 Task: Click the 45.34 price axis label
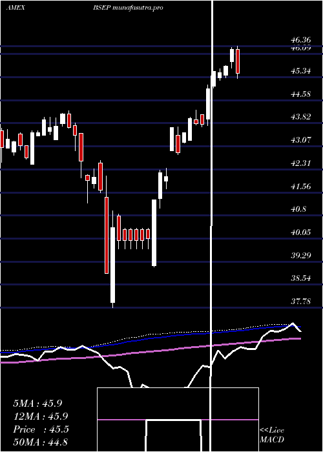point(300,70)
